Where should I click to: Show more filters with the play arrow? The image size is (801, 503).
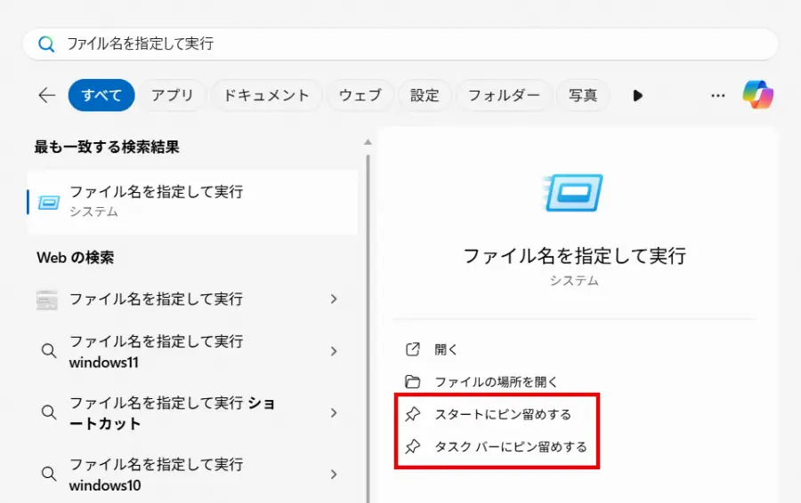coord(637,95)
